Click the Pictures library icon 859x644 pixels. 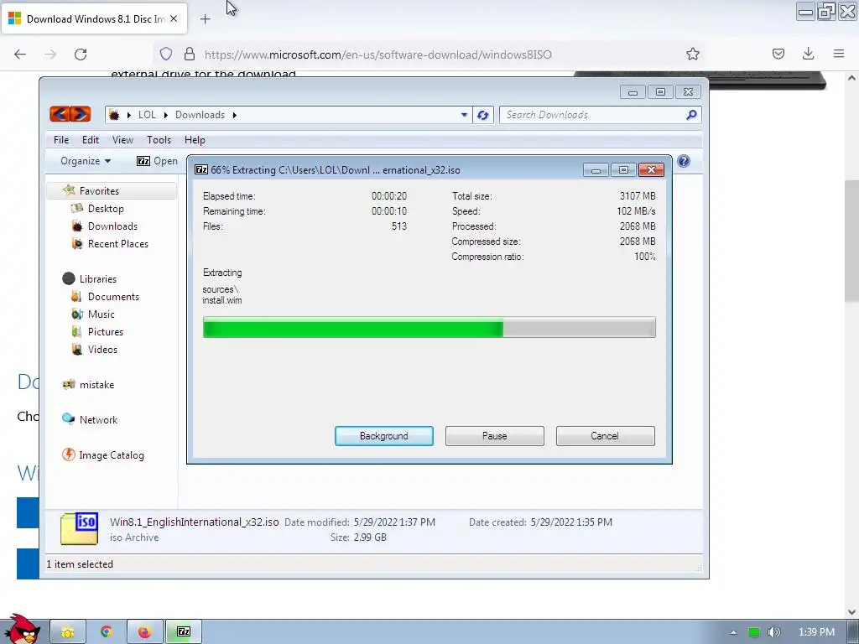point(77,331)
